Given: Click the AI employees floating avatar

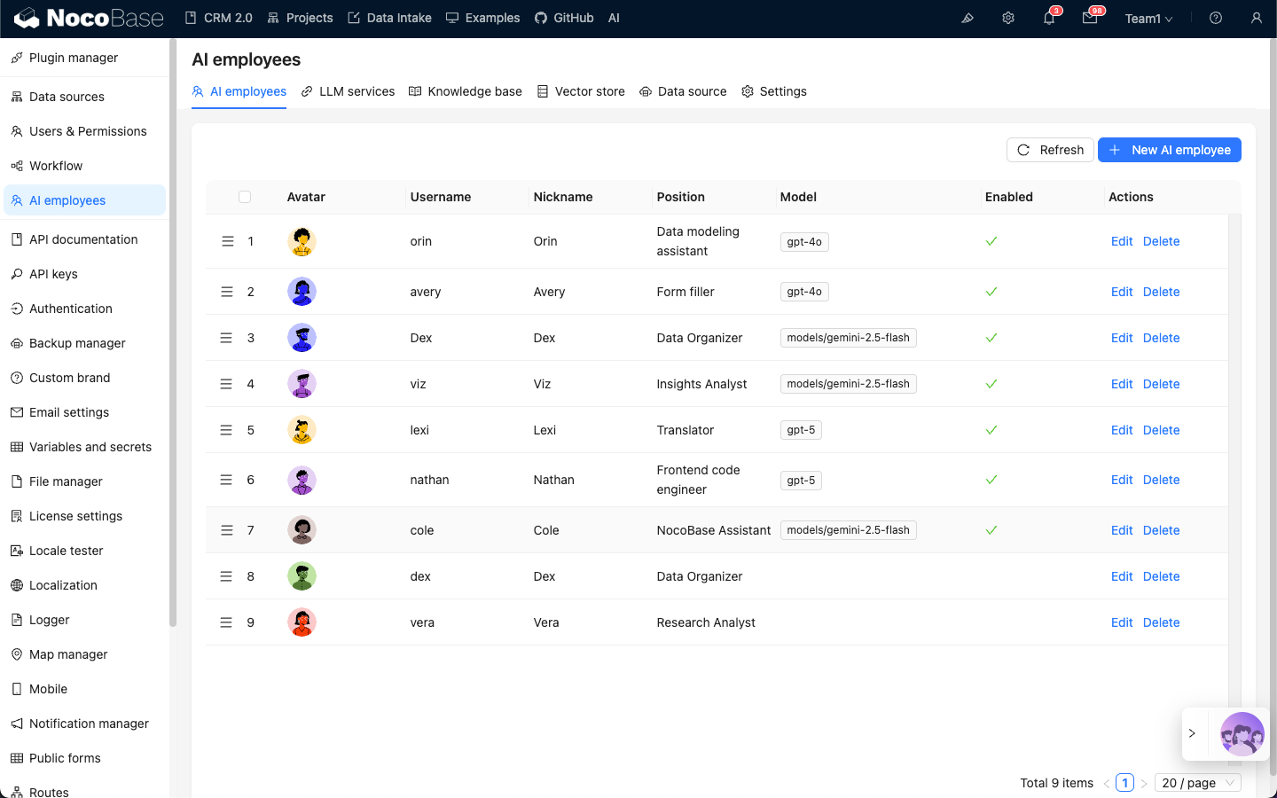Looking at the screenshot, I should (x=1242, y=733).
